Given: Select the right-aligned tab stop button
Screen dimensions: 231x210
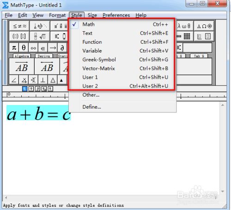Looking at the screenshot, I should (37, 89).
